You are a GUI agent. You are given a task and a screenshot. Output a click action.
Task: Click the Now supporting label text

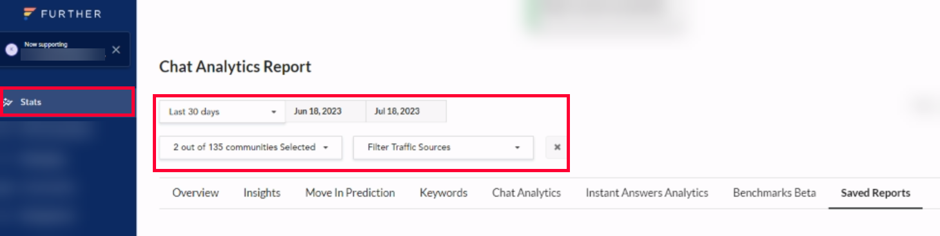pos(46,44)
